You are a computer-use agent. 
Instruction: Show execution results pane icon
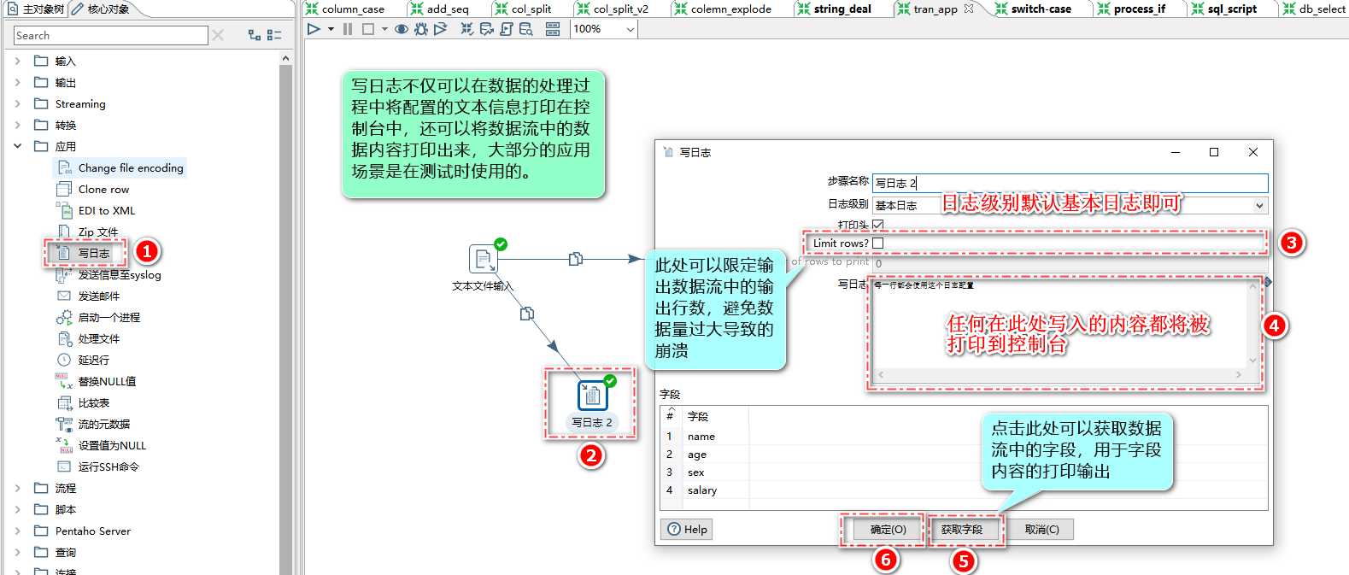coord(553,29)
